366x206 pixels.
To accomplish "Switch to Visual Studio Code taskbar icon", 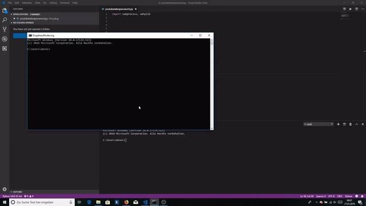I will click(x=145, y=202).
